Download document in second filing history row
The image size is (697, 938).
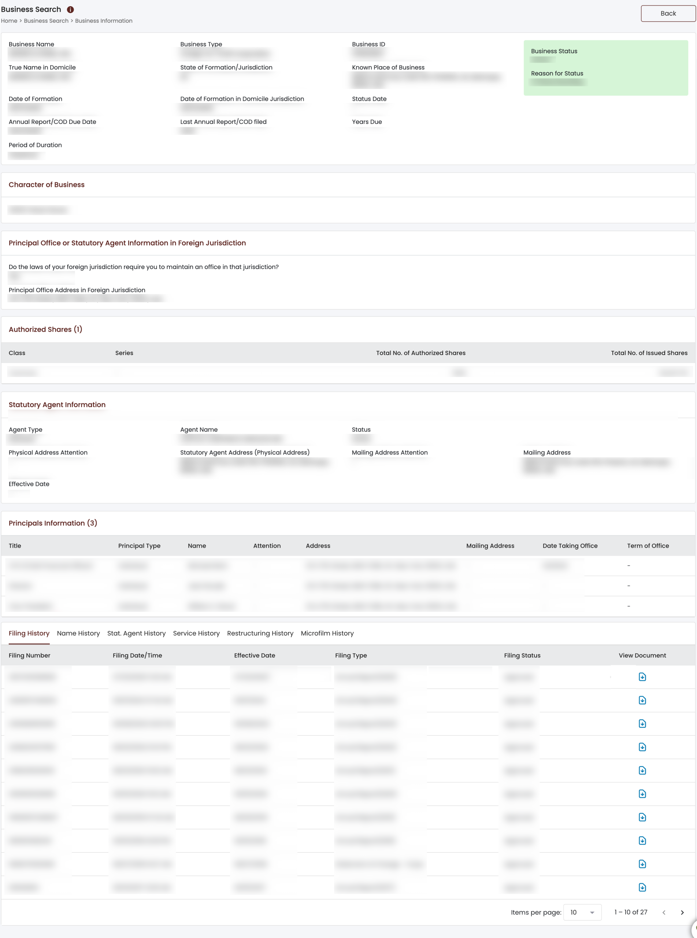tap(642, 701)
